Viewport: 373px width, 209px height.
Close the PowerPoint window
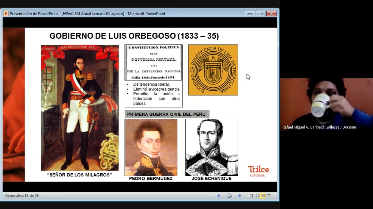point(271,13)
